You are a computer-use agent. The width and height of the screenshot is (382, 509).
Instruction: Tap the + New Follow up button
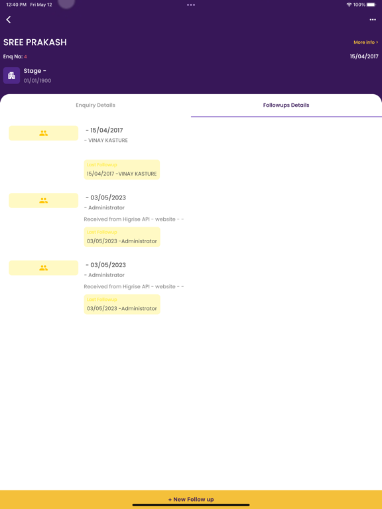(191, 499)
